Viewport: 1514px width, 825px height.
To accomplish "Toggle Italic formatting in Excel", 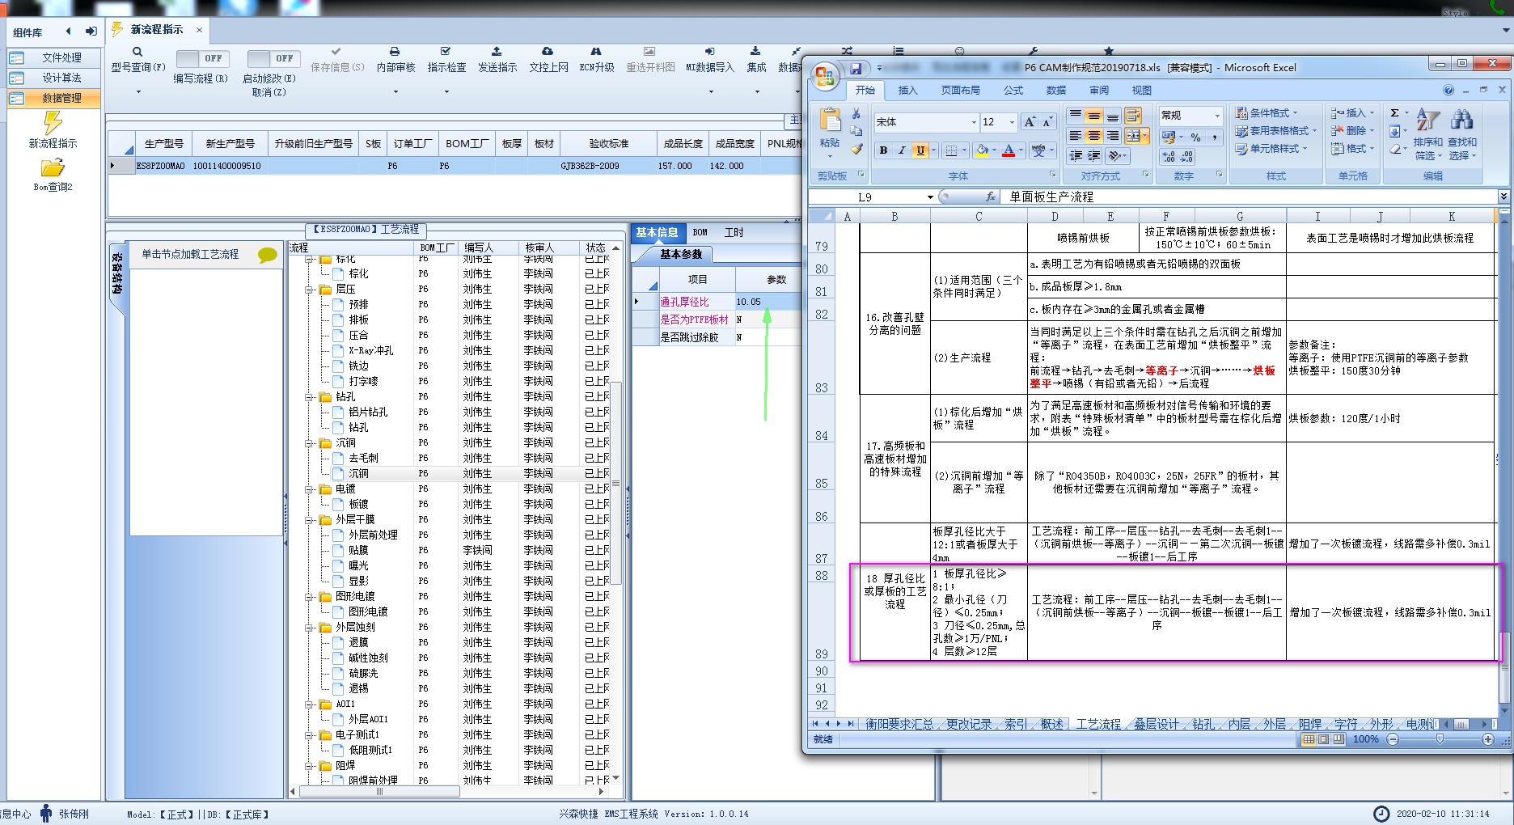I will click(x=902, y=150).
